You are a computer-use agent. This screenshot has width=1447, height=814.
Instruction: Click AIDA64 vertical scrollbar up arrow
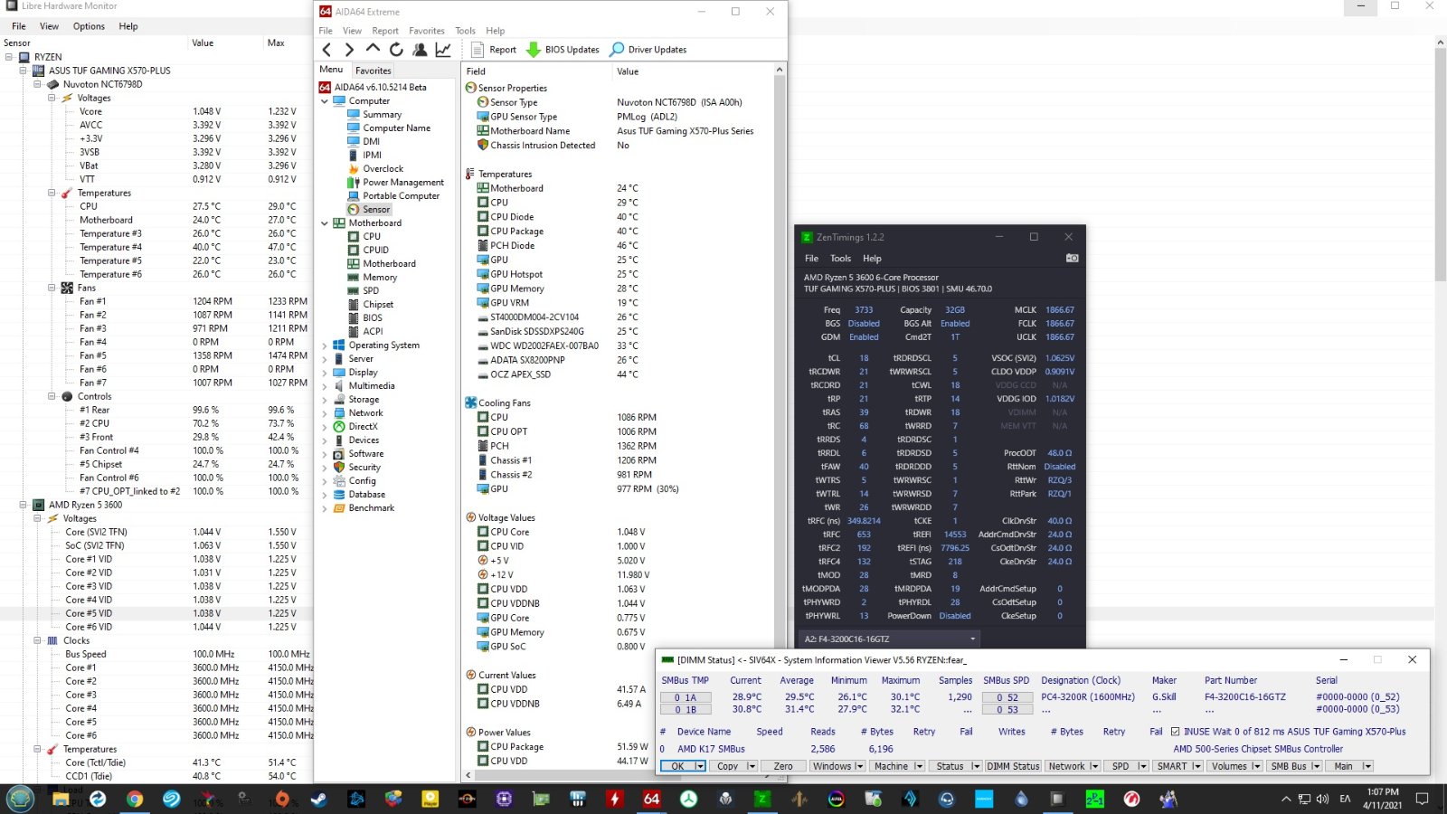click(779, 71)
